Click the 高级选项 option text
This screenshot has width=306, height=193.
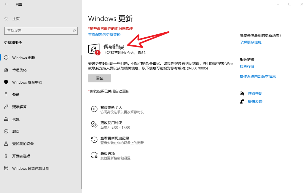tap(108, 154)
